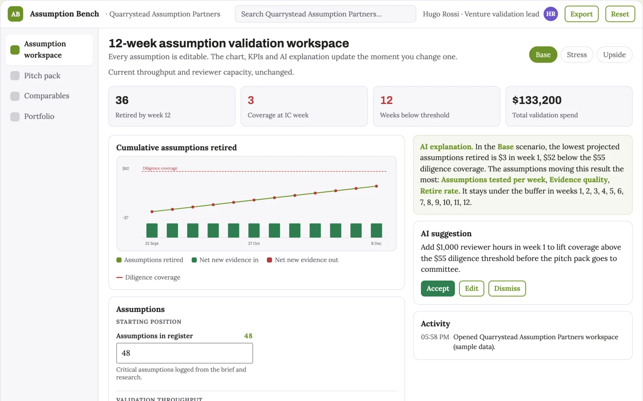Viewport: 643px width, 401px height.
Task: Click the Assumptions in register input
Action: [184, 353]
